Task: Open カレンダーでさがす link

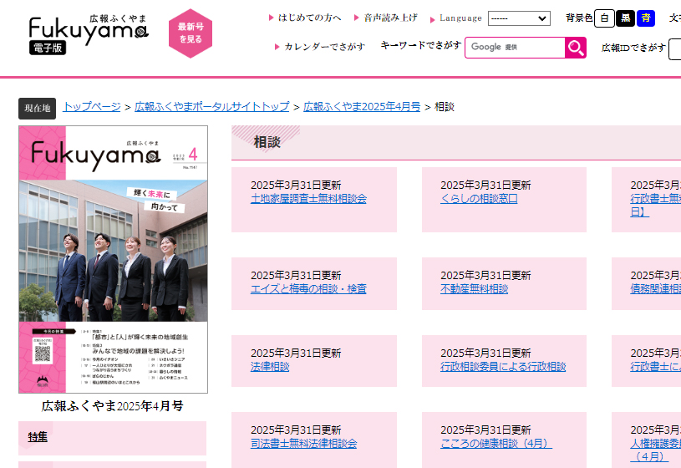Action: tap(324, 47)
